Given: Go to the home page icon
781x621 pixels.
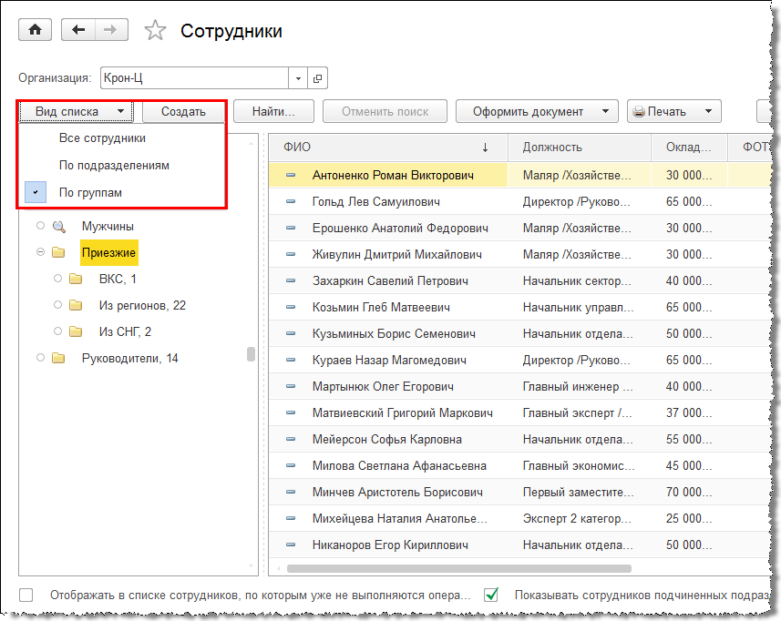Looking at the screenshot, I should pos(35,30).
